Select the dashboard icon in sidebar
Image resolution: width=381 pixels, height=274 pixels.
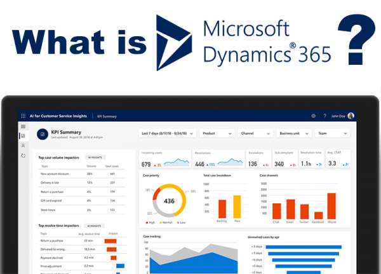coord(23,136)
